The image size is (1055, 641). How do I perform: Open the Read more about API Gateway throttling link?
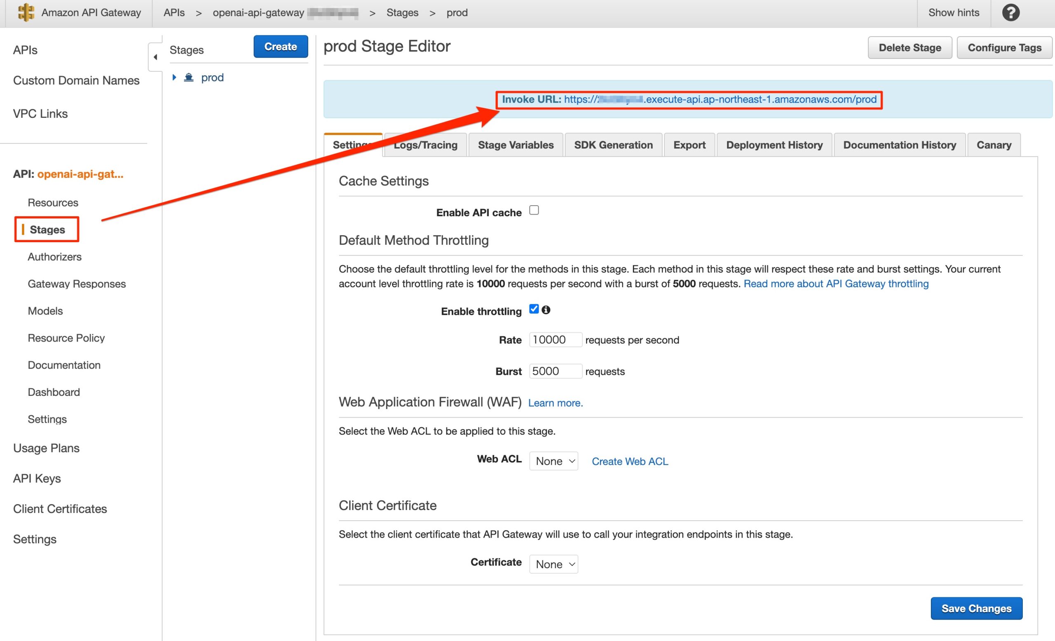coord(836,284)
